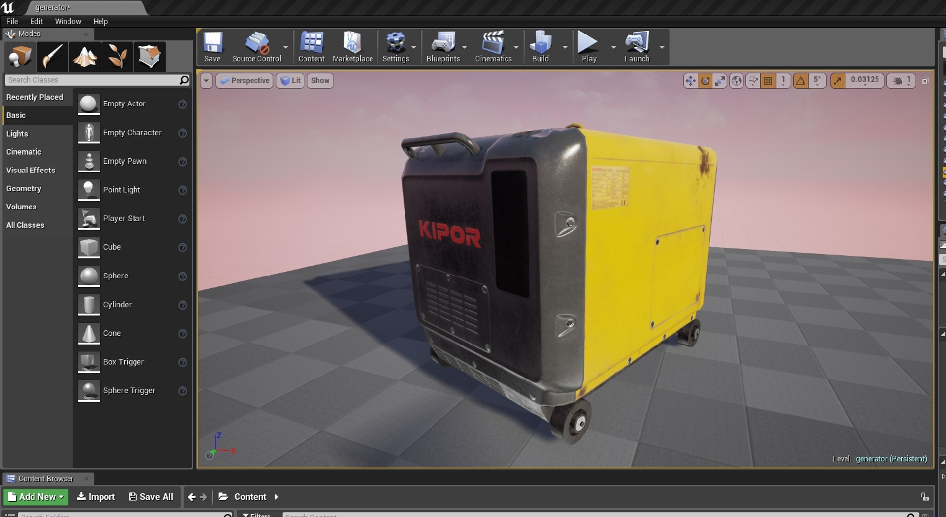Toggle surface snapping icon in viewport
This screenshot has height=517, width=946.
click(x=752, y=81)
